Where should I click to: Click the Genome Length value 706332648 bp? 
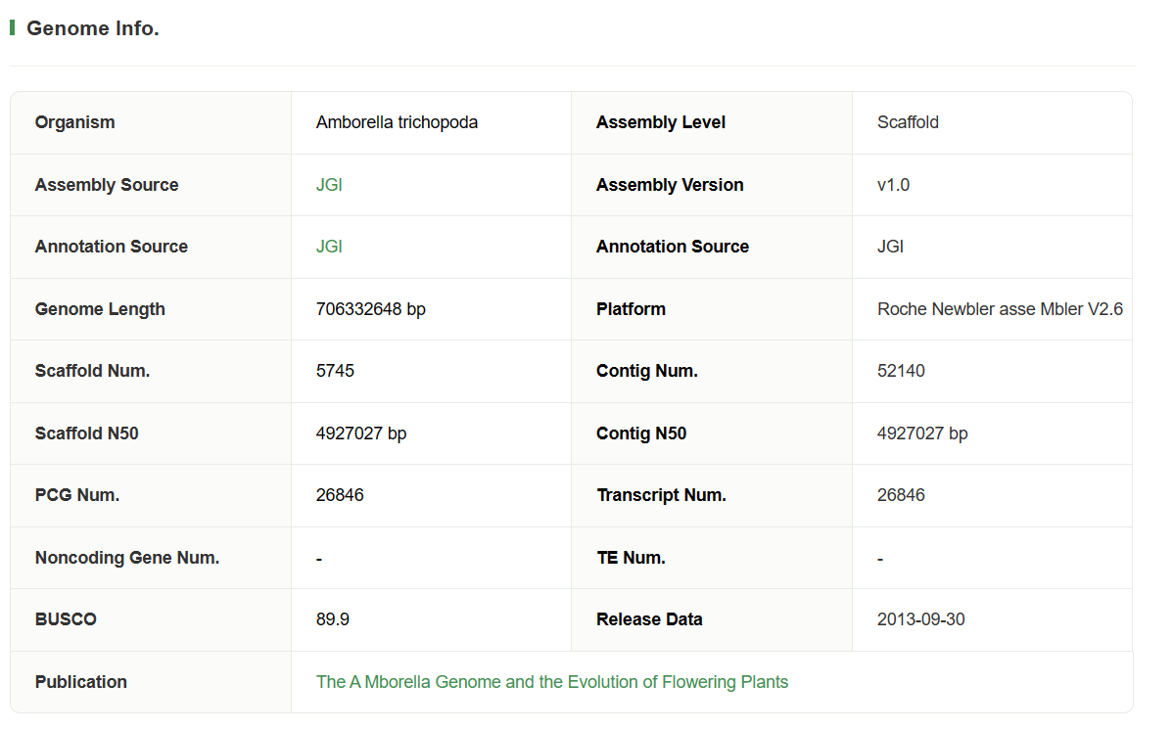[370, 309]
